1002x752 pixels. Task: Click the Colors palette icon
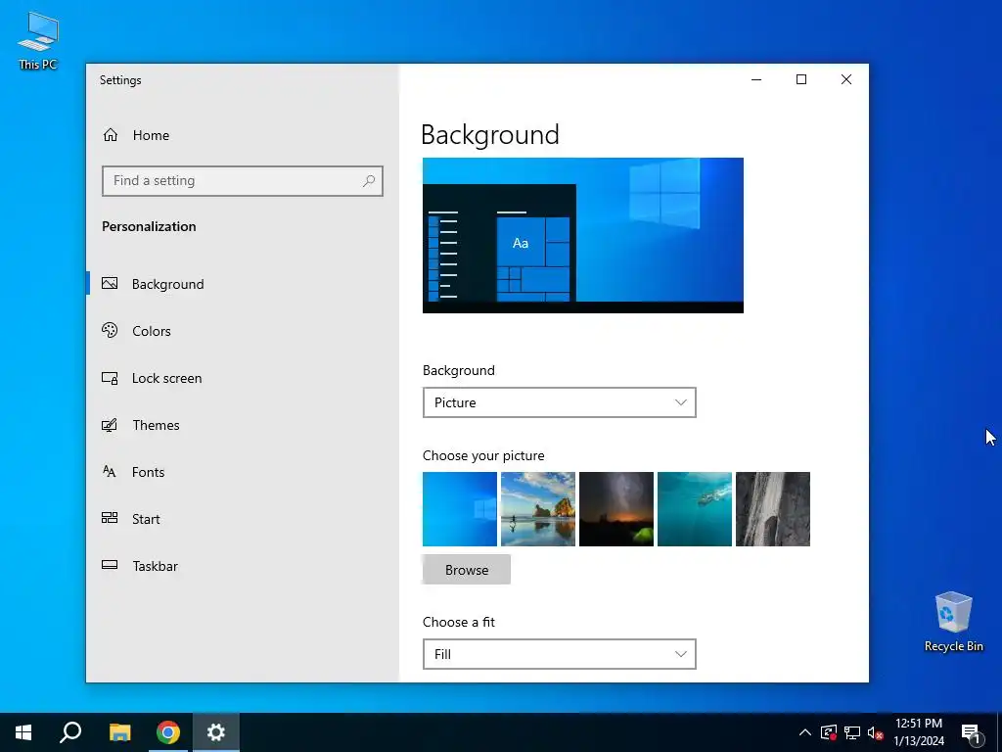click(x=110, y=331)
